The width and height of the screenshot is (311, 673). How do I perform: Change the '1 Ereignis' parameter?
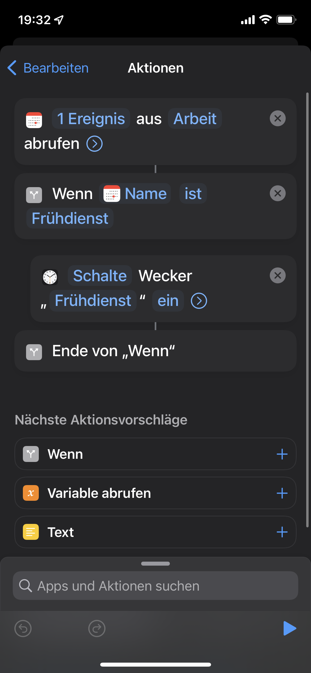click(91, 119)
